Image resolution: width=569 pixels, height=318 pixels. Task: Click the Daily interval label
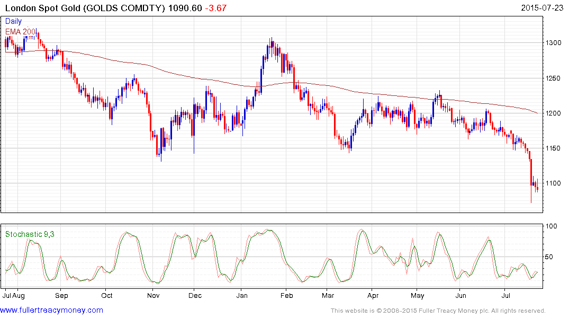coord(13,21)
